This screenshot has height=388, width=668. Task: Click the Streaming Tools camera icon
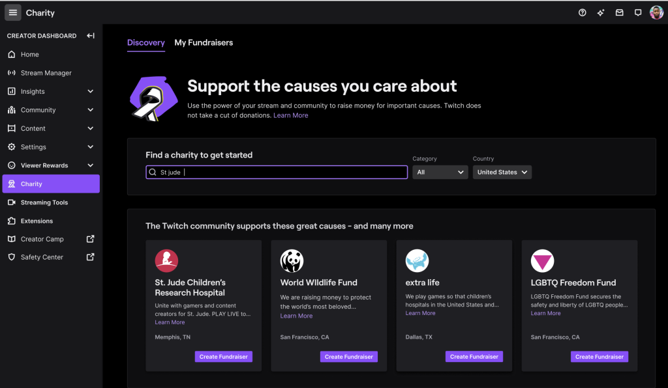[12, 202]
